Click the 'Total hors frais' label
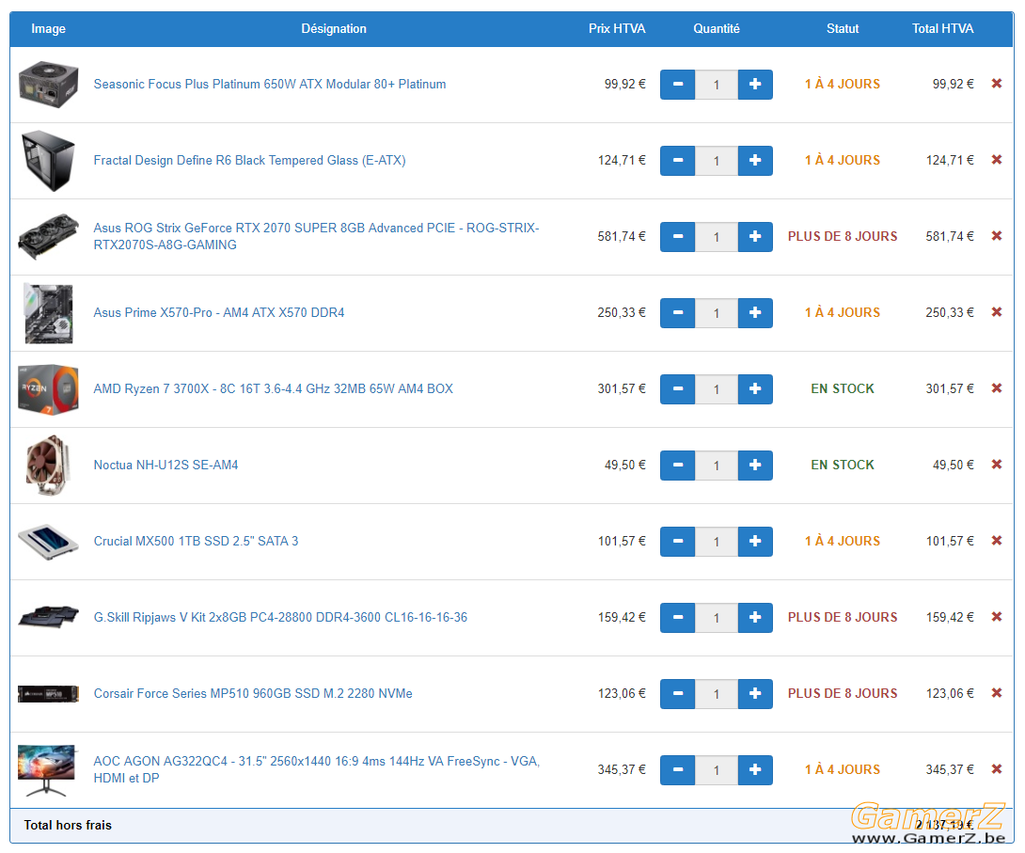 [68, 825]
